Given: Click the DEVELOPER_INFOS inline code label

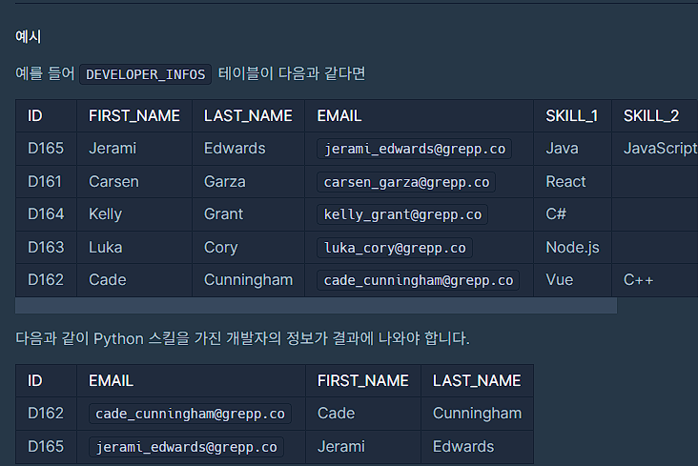Looking at the screenshot, I should click(x=145, y=74).
